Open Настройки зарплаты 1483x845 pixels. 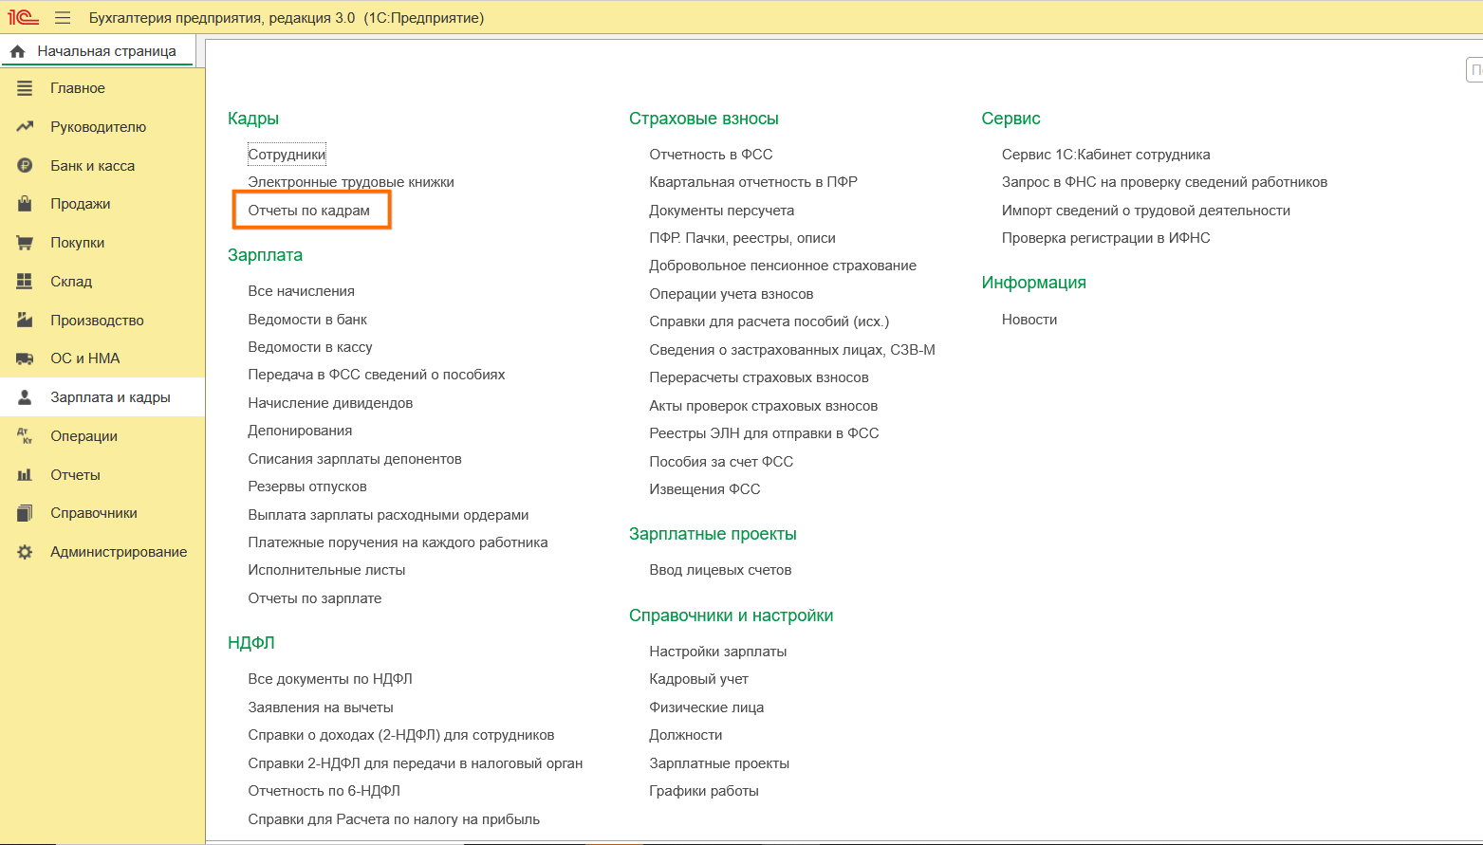pos(717,652)
